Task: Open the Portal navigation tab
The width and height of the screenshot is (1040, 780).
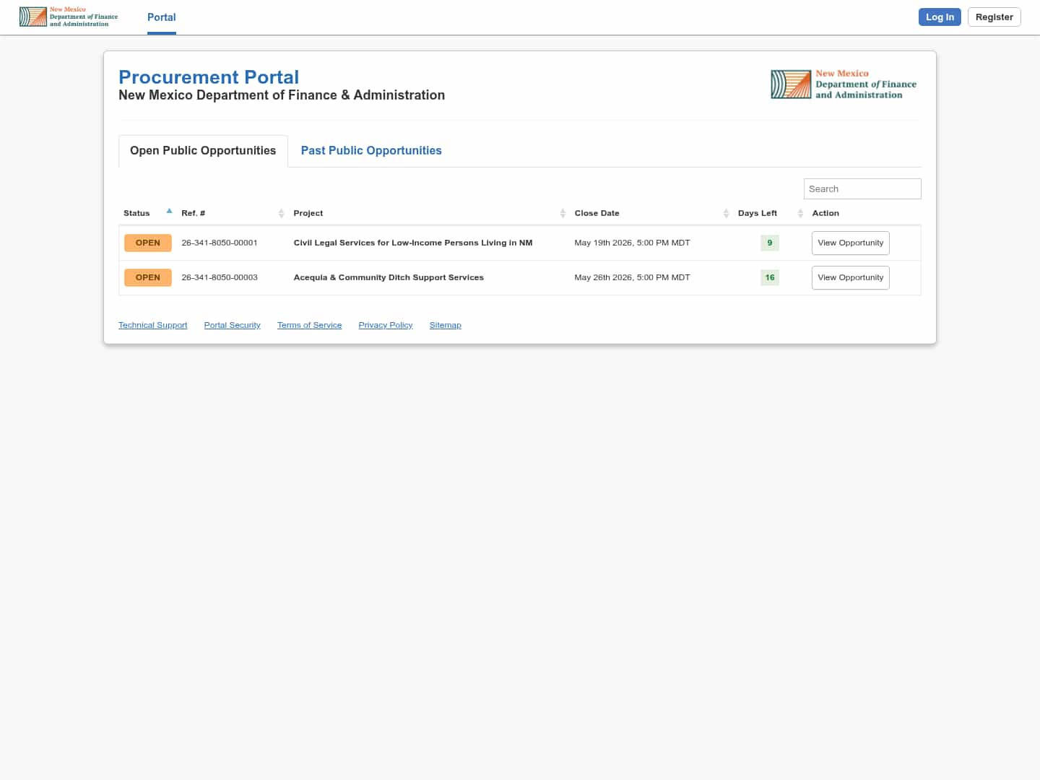Action: (162, 17)
